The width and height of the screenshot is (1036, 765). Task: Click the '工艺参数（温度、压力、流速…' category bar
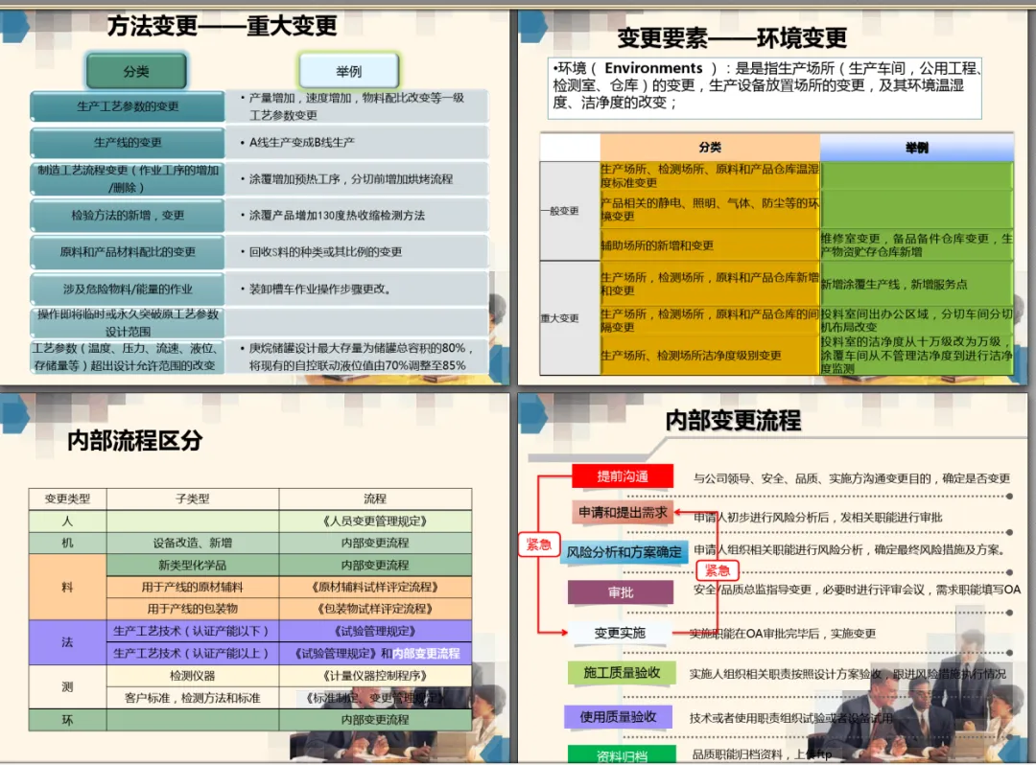click(128, 357)
